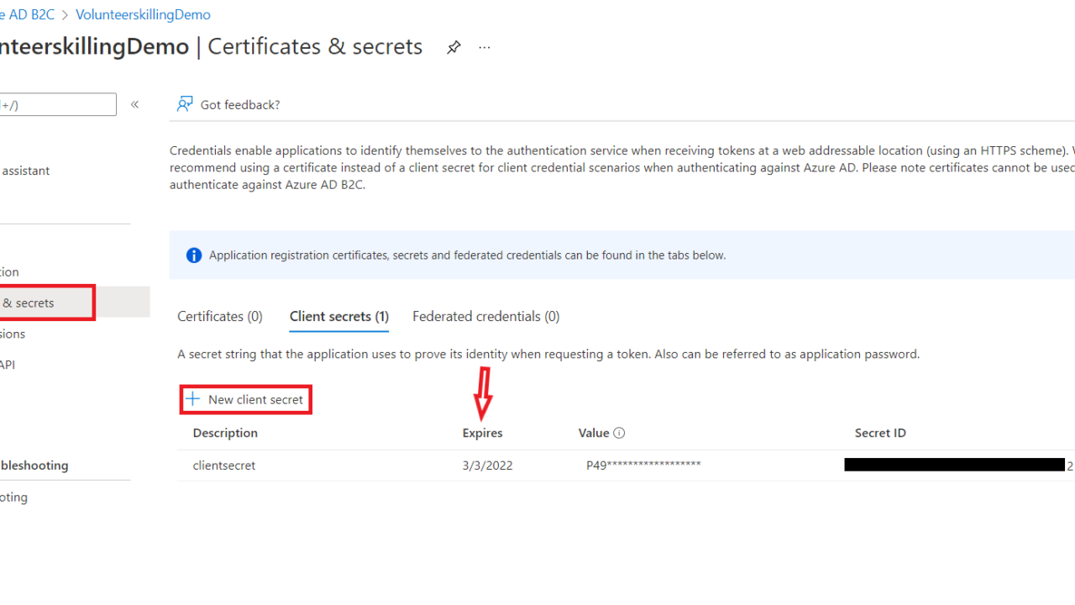Open the Federated credentials (0) tab
The width and height of the screenshot is (1075, 605).
tap(485, 317)
